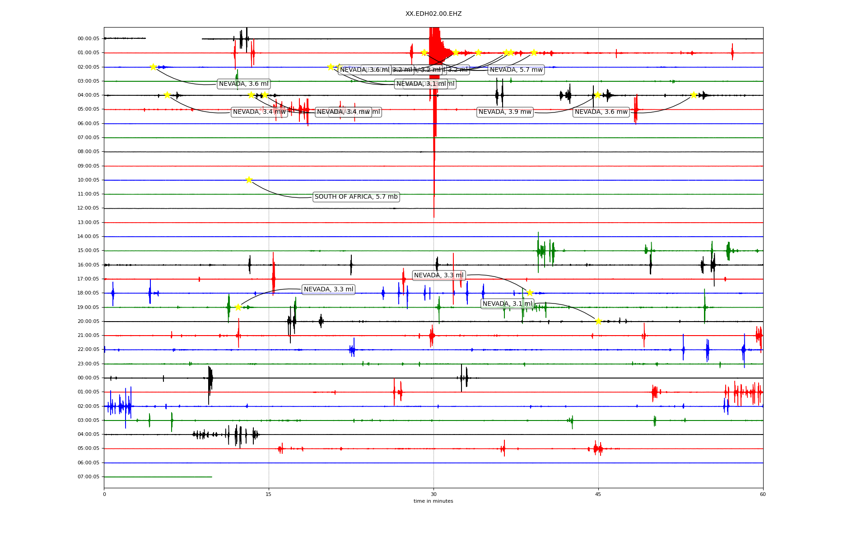Select the SOUTH OF AFRICA, 5.7 mb label
Viewport: 867px width, 542px height.
click(x=356, y=197)
